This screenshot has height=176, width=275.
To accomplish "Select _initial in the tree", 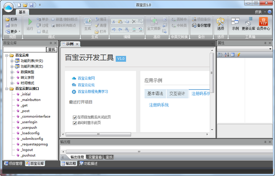I will tap(26, 94).
